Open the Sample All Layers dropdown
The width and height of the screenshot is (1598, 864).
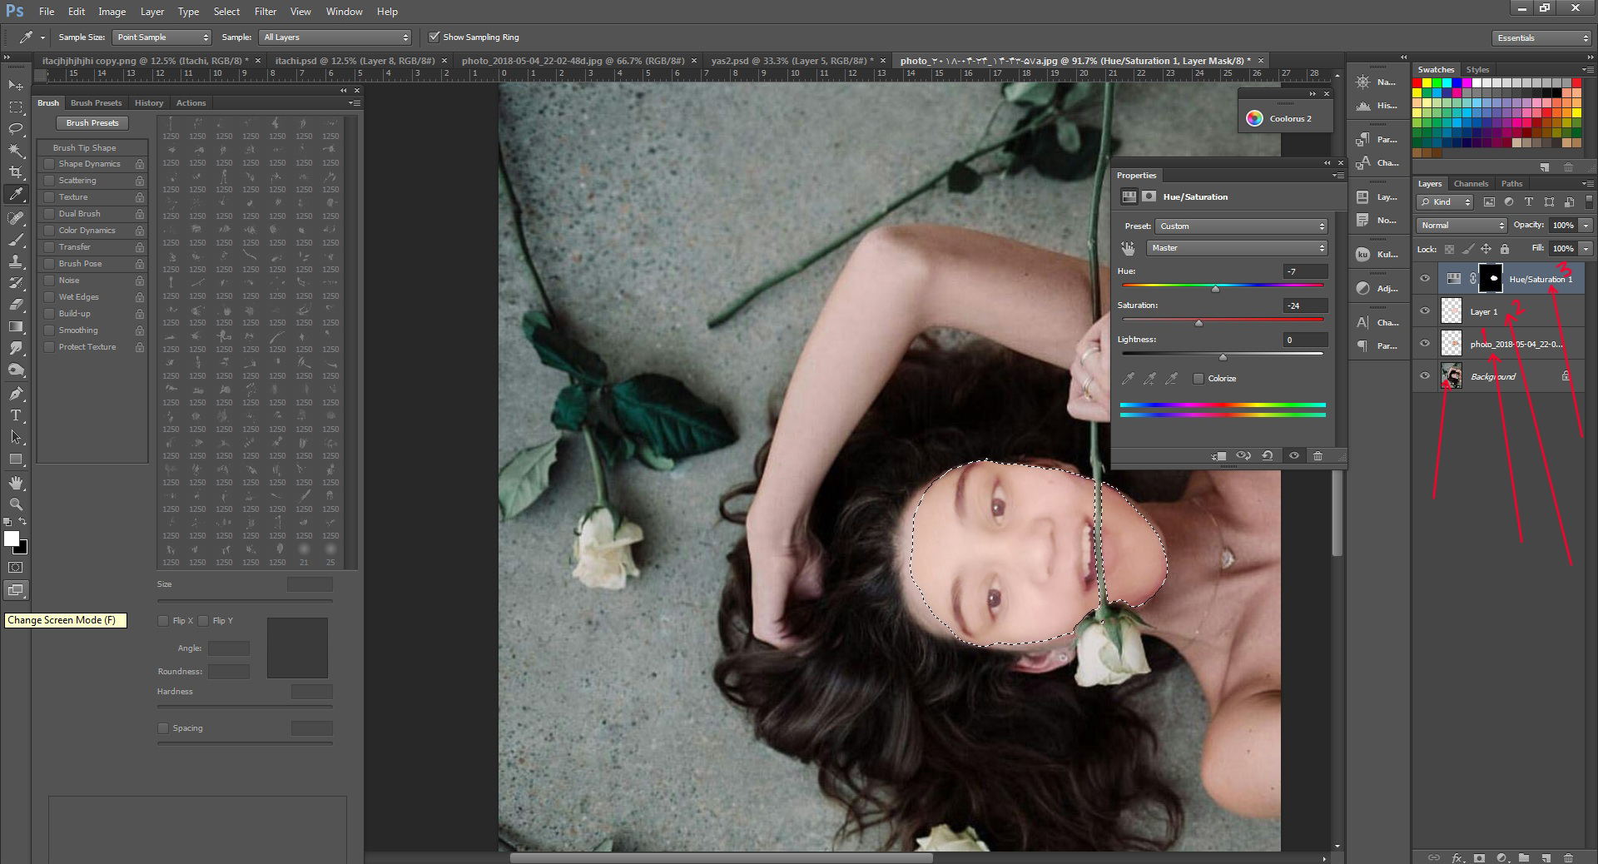tap(335, 37)
